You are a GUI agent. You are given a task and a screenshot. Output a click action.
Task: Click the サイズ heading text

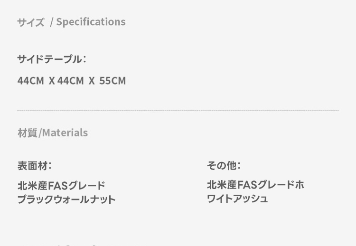pos(30,22)
